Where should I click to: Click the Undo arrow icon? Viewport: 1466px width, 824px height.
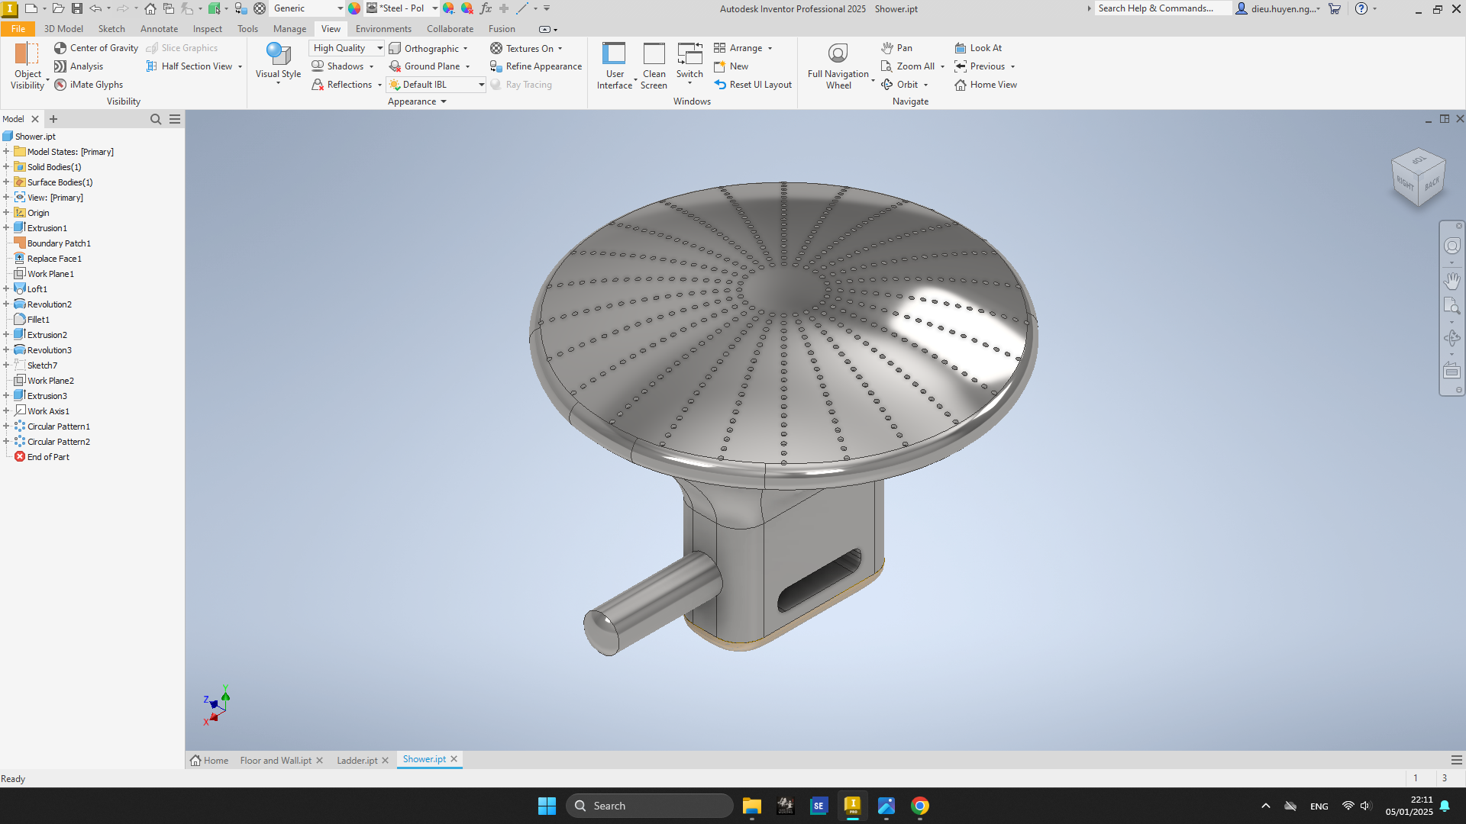pos(95,8)
